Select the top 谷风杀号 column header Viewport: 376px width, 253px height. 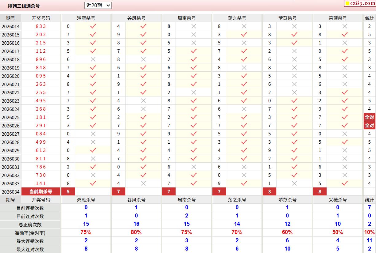[136, 18]
